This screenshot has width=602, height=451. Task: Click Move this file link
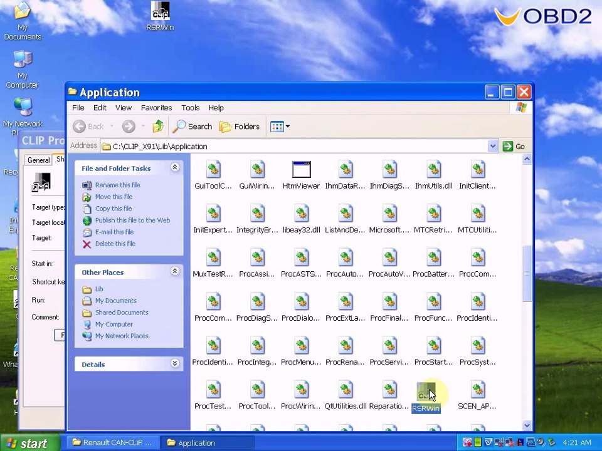tap(114, 197)
